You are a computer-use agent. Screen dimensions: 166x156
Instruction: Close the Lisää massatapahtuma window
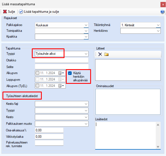click(162, 4)
